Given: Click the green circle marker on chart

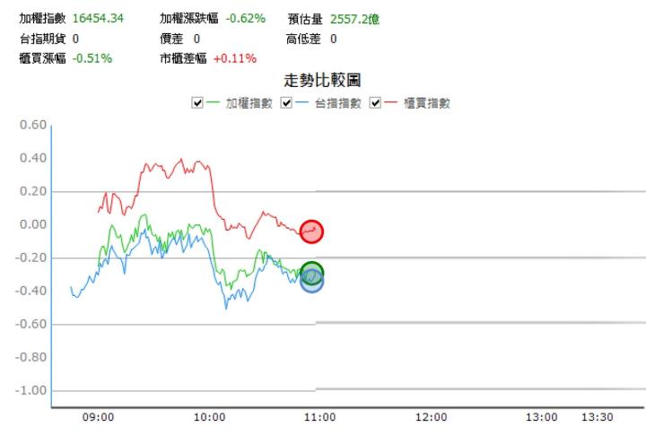Looking at the screenshot, I should [x=311, y=272].
